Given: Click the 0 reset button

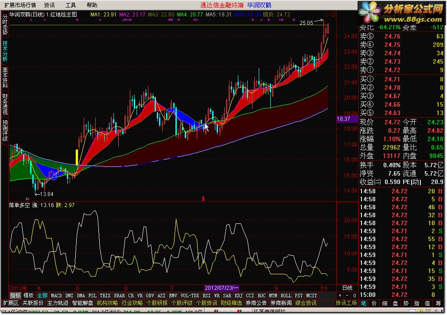Looking at the screenshot, I should [x=354, y=296].
